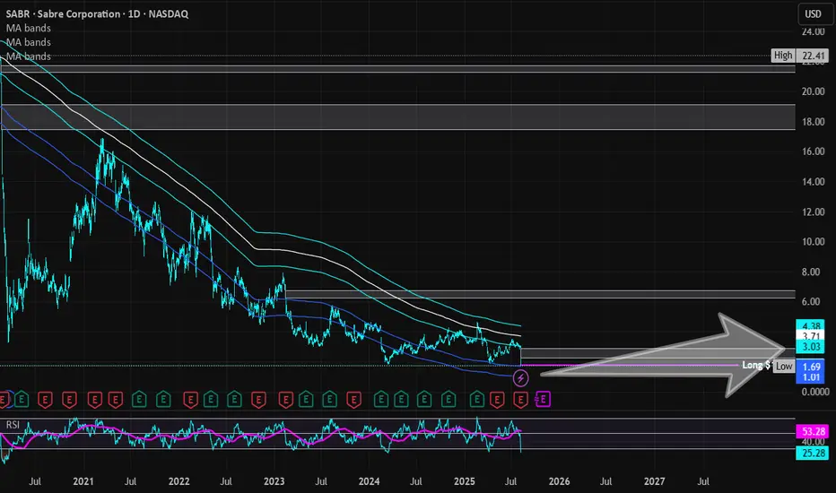Click the 20.00 price axis label

click(x=813, y=91)
